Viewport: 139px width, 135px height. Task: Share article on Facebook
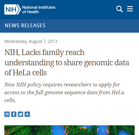[x=14, y=114]
